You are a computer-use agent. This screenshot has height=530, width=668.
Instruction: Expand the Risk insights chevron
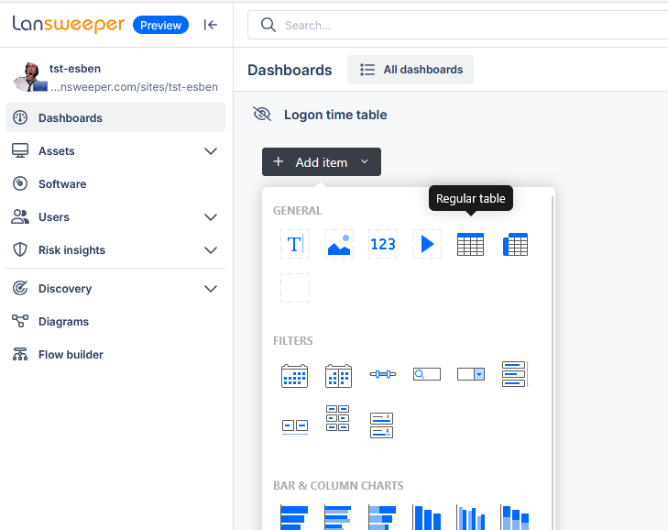pyautogui.click(x=211, y=249)
